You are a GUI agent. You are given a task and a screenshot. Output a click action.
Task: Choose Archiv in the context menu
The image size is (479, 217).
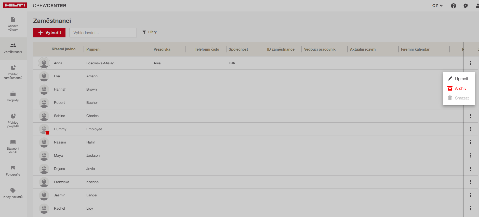[458, 89]
